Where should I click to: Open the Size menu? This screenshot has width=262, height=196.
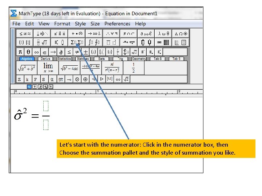95,24
